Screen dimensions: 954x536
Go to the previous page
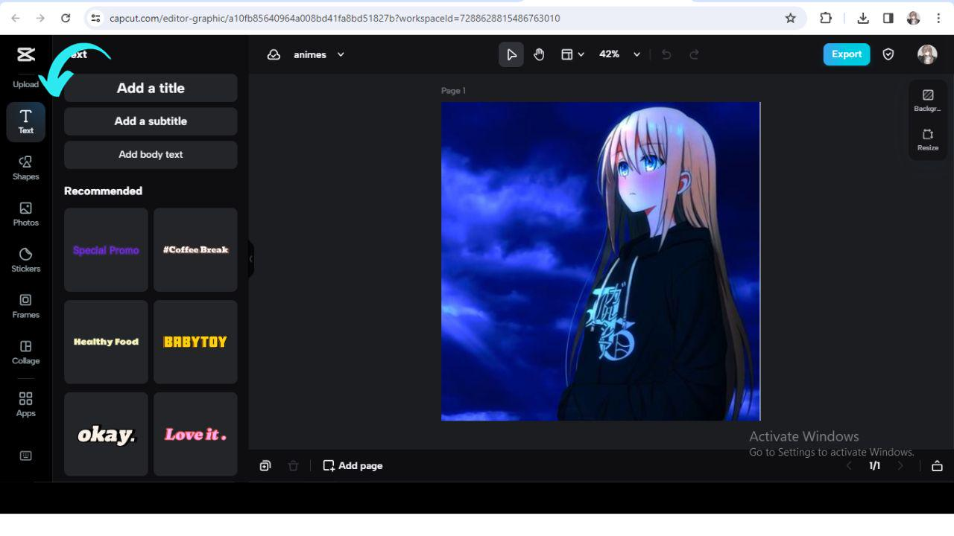point(848,466)
